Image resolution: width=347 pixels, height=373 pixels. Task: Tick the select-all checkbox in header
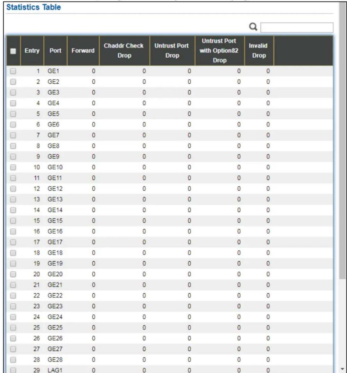[x=13, y=51]
